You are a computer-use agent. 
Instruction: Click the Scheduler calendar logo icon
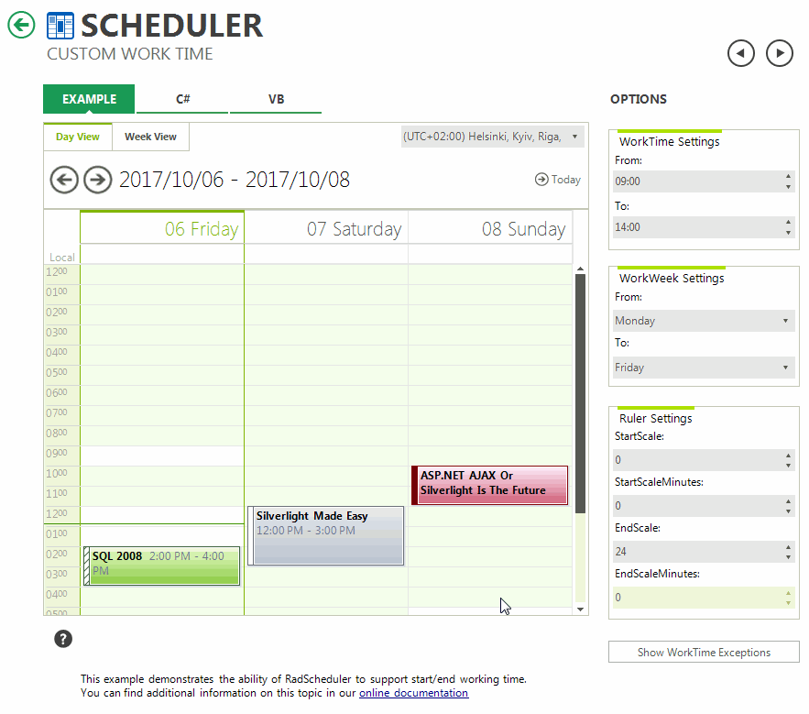point(60,26)
